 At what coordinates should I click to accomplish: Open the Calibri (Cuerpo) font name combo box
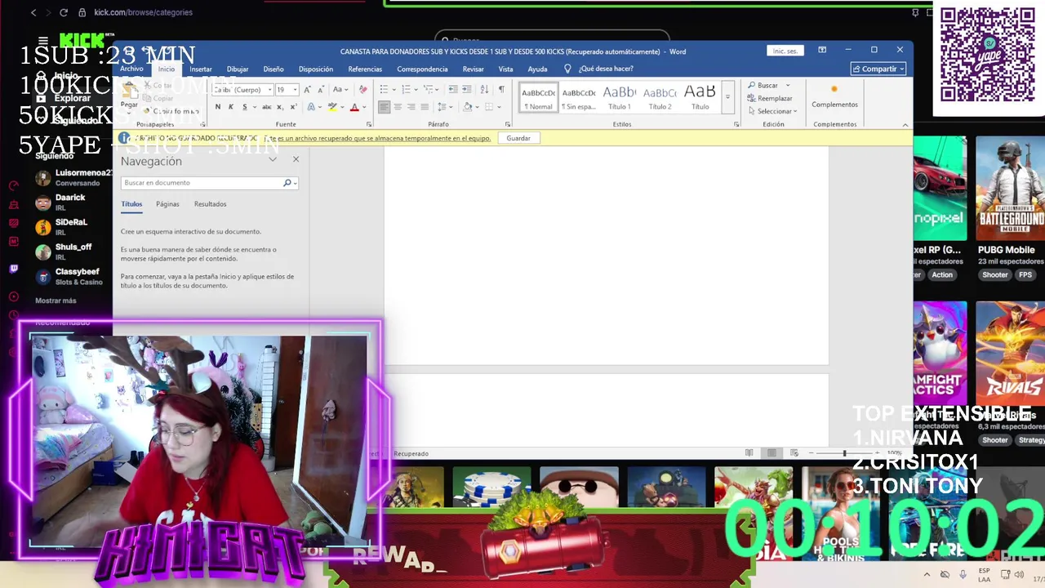241,90
